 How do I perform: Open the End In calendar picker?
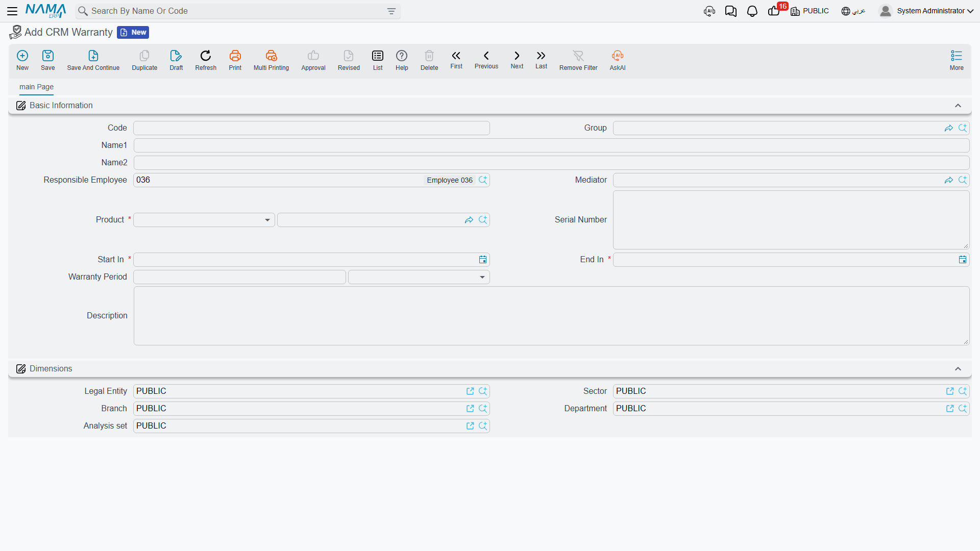click(963, 260)
